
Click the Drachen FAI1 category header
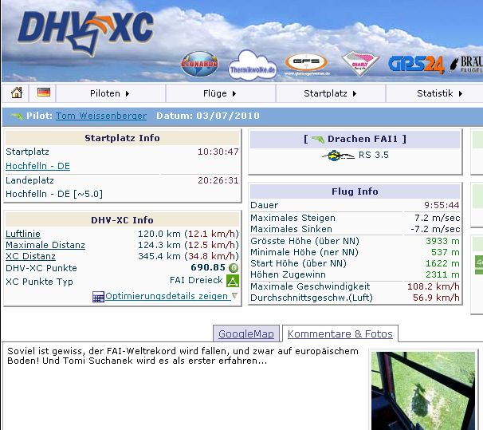tap(355, 139)
